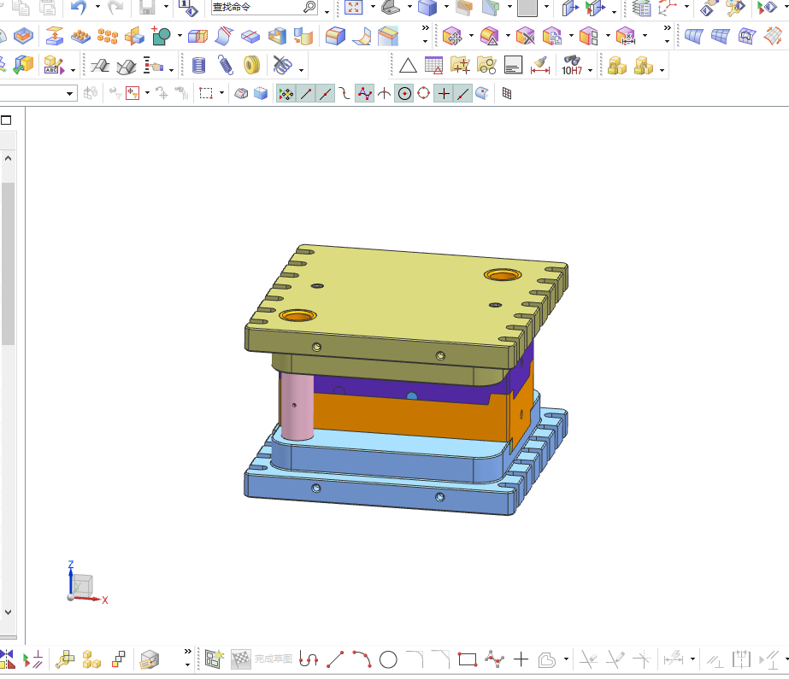
Task: Click the sketch Line tool in bottom toolbar
Action: click(335, 659)
